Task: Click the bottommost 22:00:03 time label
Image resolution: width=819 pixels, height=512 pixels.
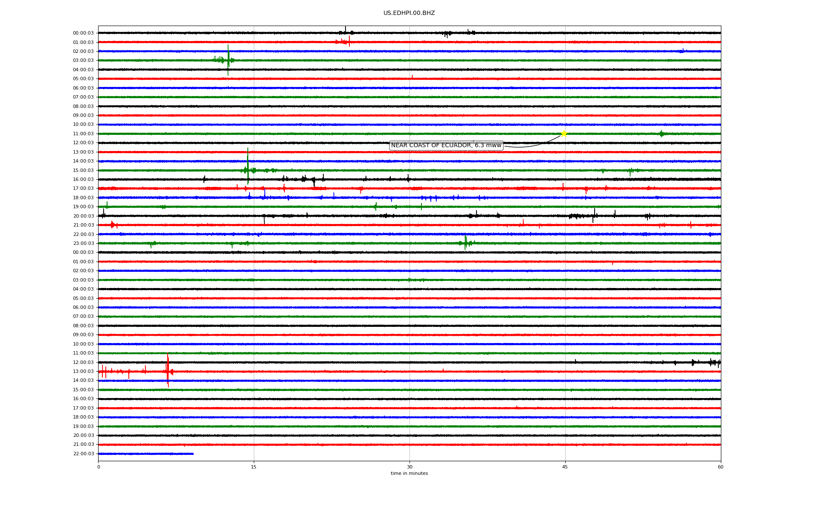Action: (83, 454)
